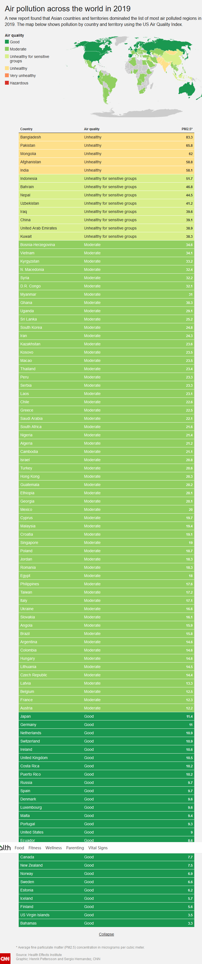The height and width of the screenshot is (964, 202).
Task: Click the red Hazardous legend swatch
Action: click(7, 83)
